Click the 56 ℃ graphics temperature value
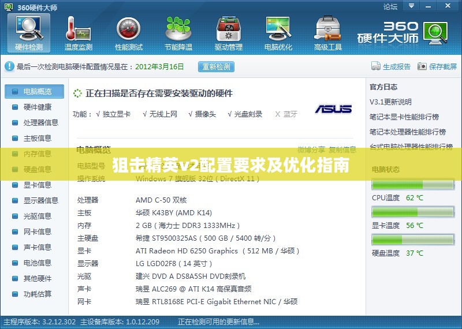 click(x=415, y=226)
